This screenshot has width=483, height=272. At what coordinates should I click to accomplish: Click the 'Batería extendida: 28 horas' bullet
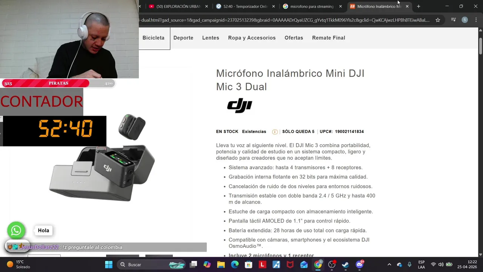298,230
